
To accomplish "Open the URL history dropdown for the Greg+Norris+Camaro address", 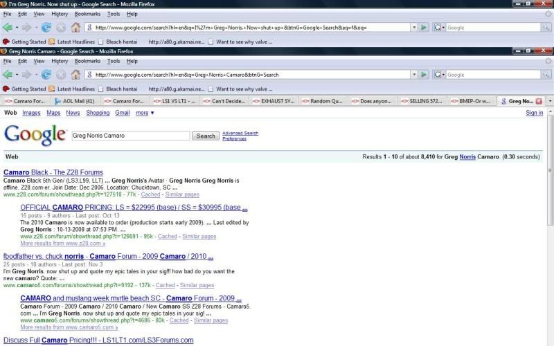I will [413, 75].
